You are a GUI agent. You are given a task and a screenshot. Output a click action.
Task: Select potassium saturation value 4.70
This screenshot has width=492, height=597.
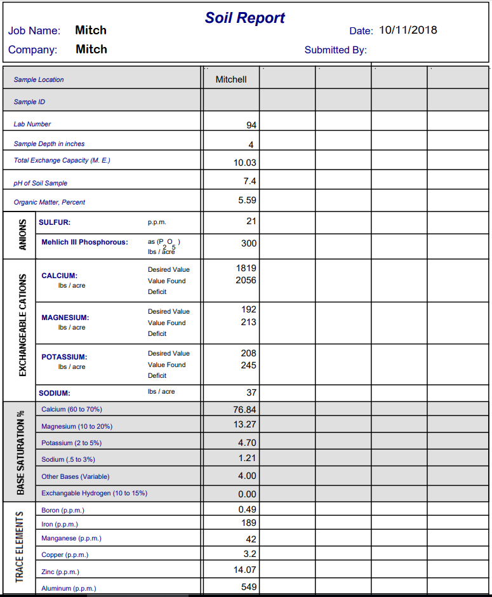[x=247, y=443]
